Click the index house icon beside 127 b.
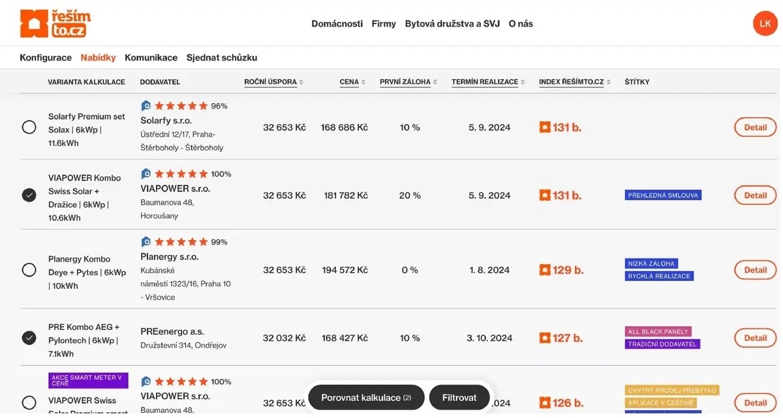783x418 pixels. click(545, 338)
